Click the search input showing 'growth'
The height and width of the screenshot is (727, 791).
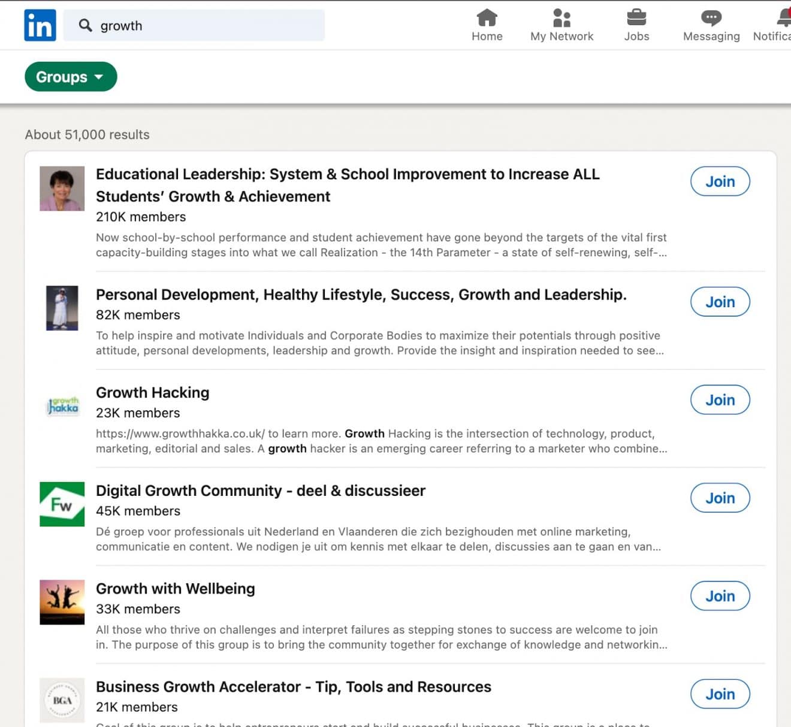(194, 26)
